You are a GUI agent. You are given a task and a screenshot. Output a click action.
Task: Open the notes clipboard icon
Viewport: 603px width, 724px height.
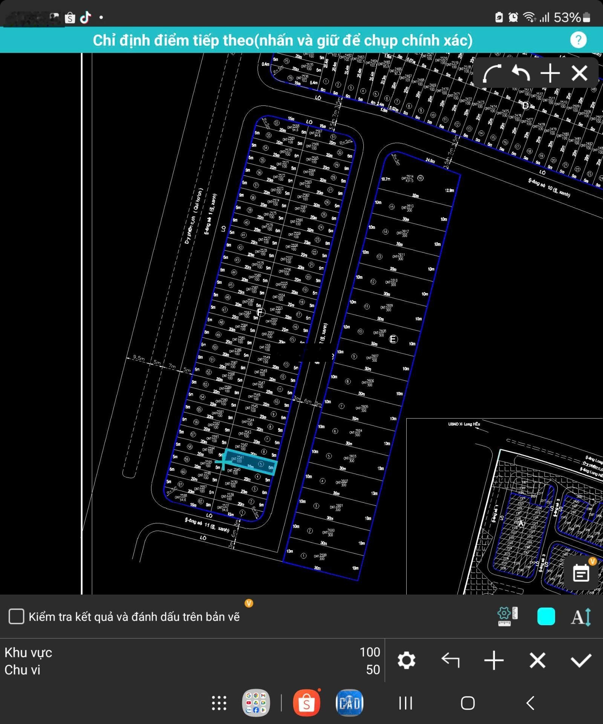tap(581, 573)
